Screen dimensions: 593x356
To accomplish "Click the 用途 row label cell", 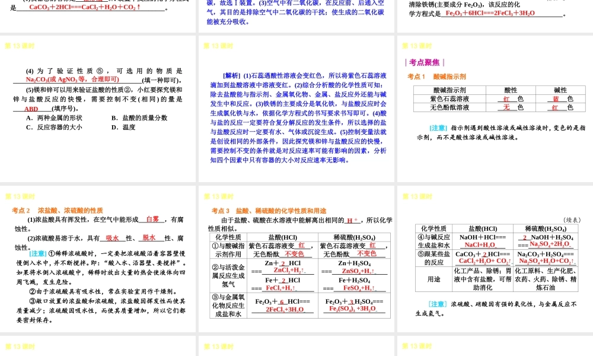I will [x=433, y=279].
